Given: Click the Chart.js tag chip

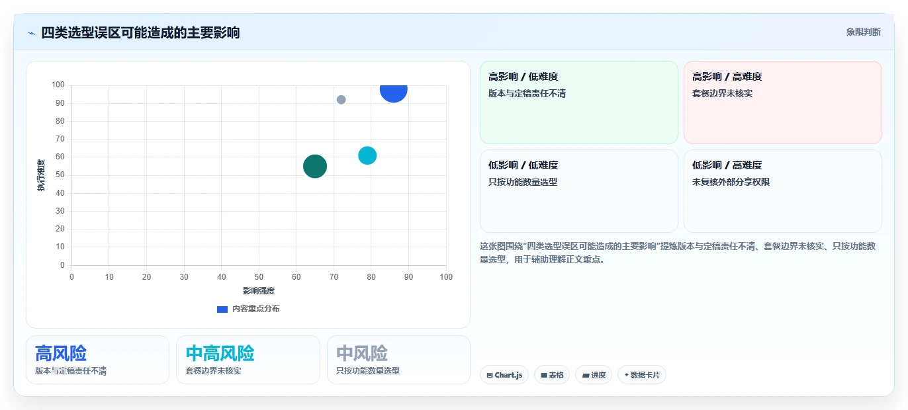Looking at the screenshot, I should [504, 375].
